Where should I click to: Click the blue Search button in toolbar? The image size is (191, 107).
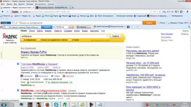tap(47, 27)
